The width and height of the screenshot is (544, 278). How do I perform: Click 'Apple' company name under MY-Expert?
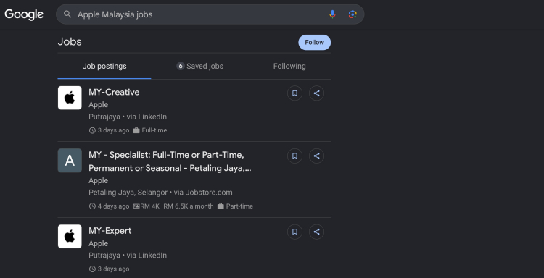click(x=98, y=243)
